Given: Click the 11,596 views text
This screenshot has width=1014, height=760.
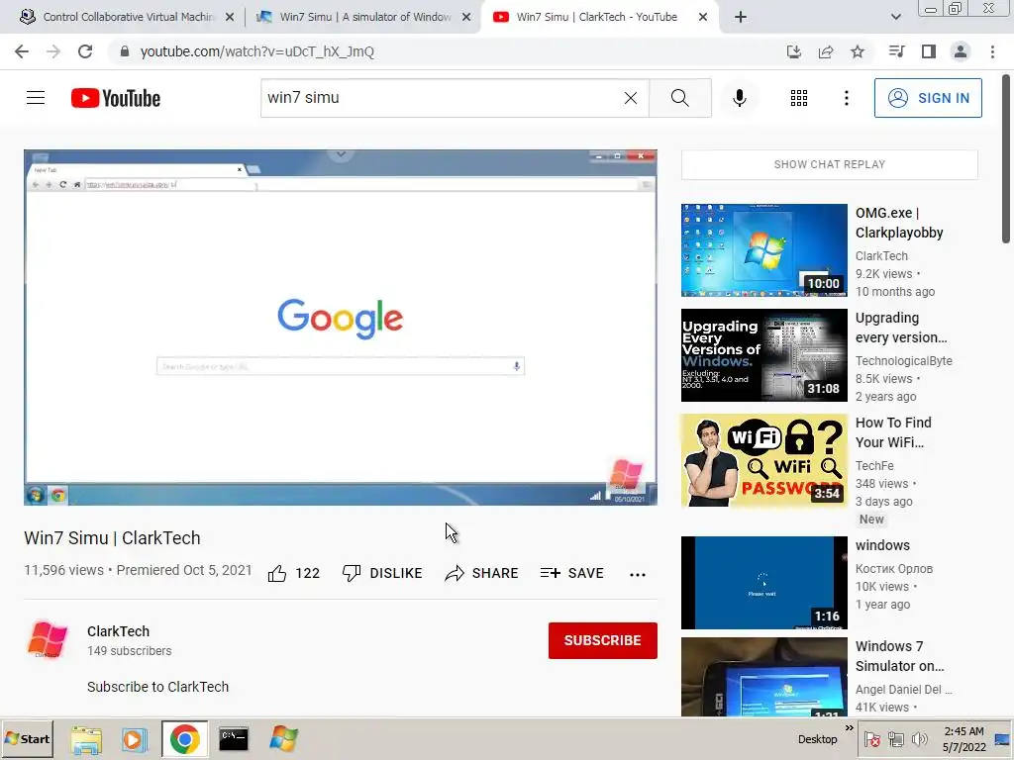Looking at the screenshot, I should (x=63, y=570).
